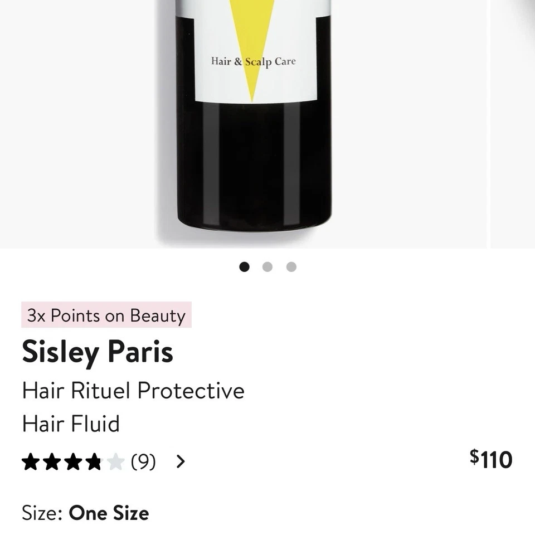
Task: Open the Sisley Paris brand page
Action: tap(98, 352)
